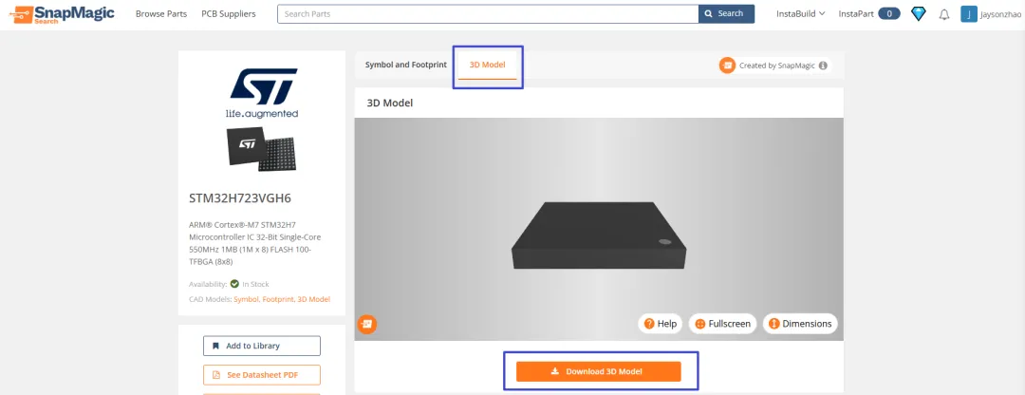This screenshot has width=1025, height=395.
Task: Click the 3D chip model in the viewer
Action: point(599,235)
